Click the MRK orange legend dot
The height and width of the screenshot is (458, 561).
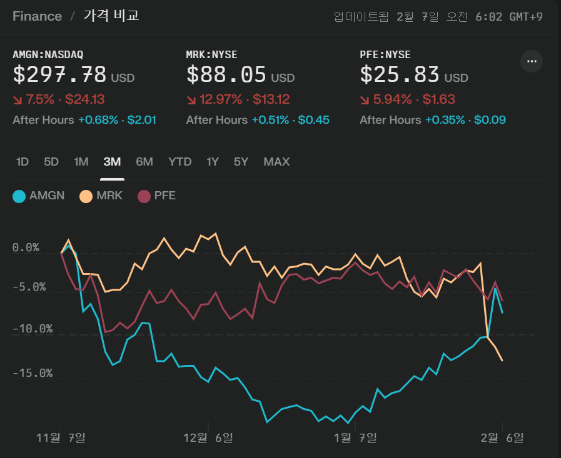coord(86,196)
